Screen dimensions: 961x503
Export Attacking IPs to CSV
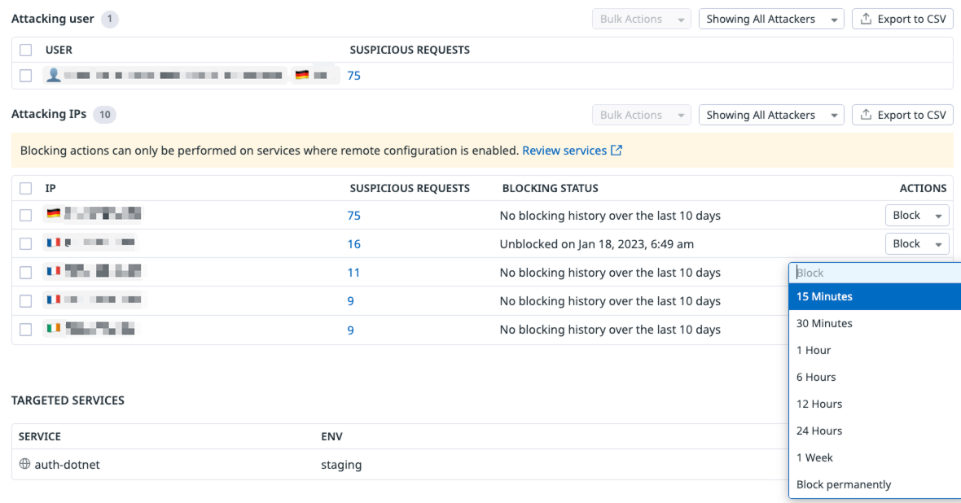(902, 115)
